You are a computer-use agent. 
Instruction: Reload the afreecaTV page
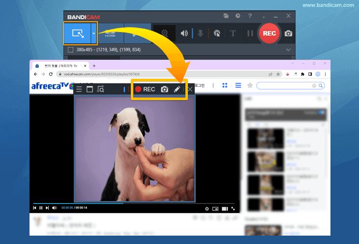point(51,74)
